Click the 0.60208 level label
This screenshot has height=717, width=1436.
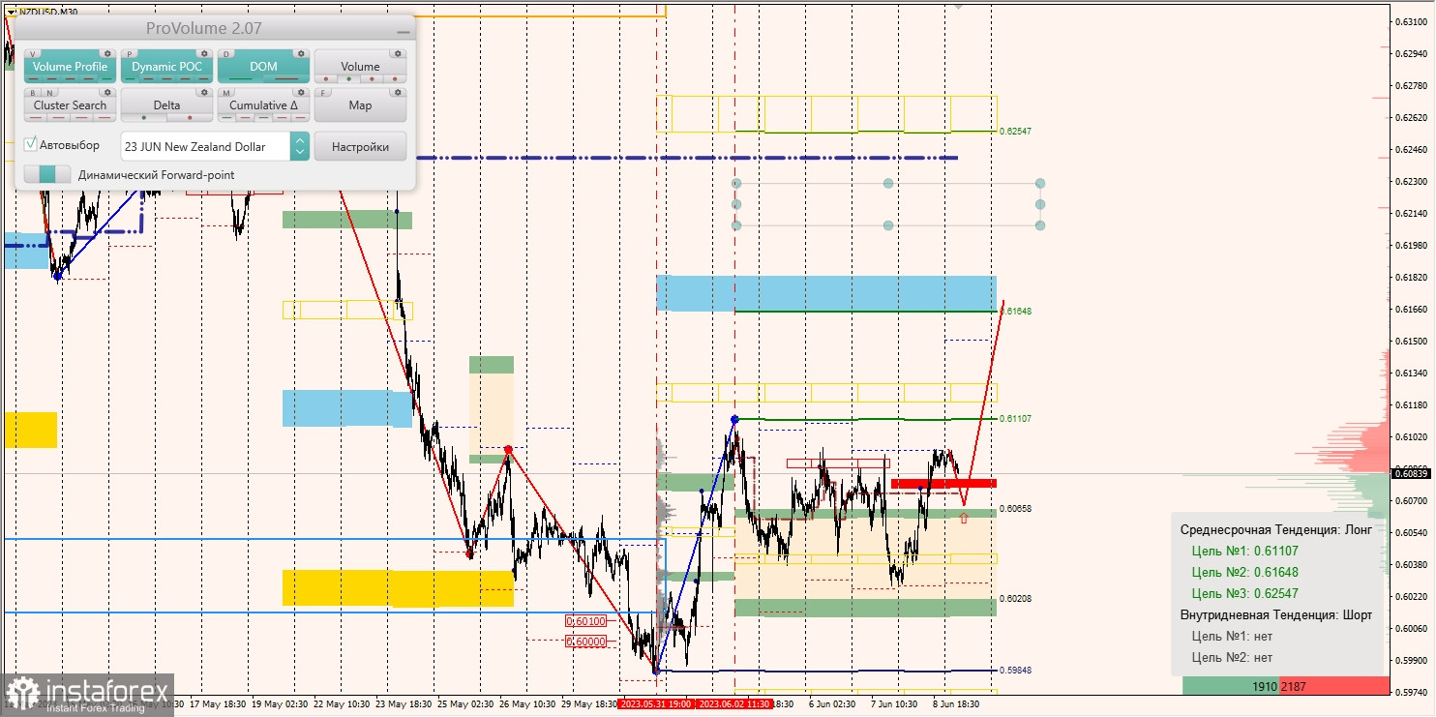(x=1015, y=599)
